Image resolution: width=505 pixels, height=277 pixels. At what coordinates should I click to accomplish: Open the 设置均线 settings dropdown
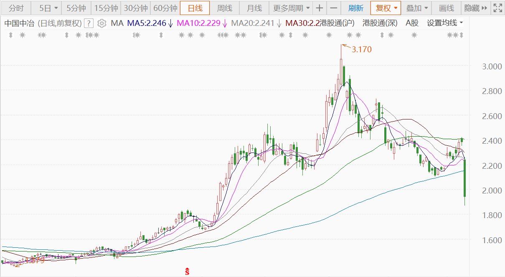pyautogui.click(x=444, y=23)
